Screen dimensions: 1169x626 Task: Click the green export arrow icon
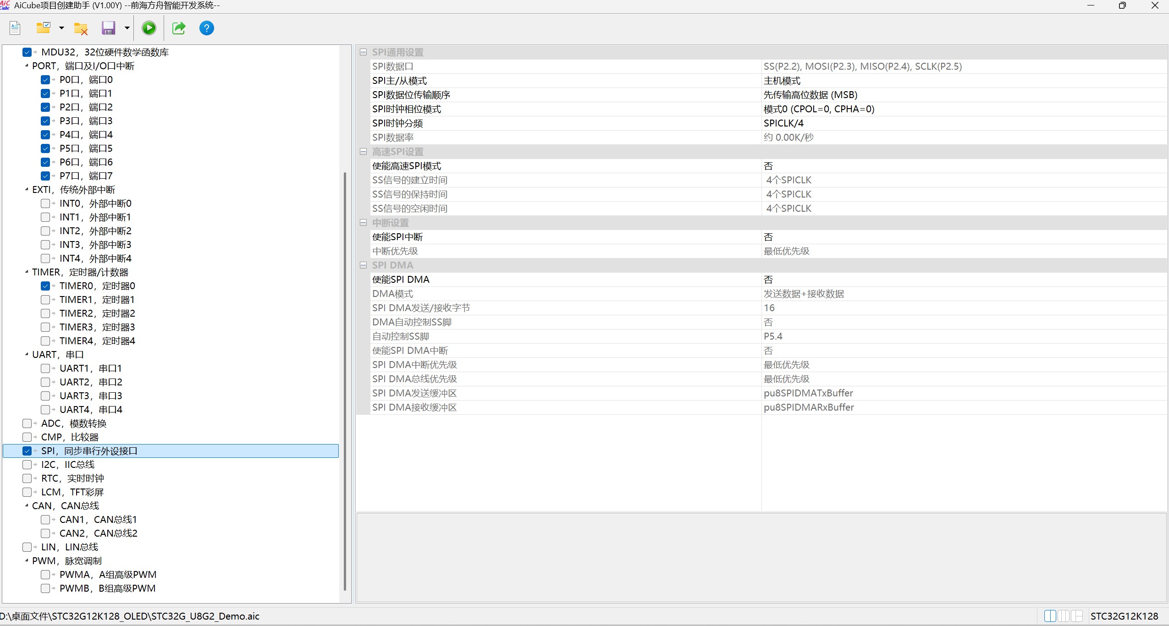coord(179,28)
